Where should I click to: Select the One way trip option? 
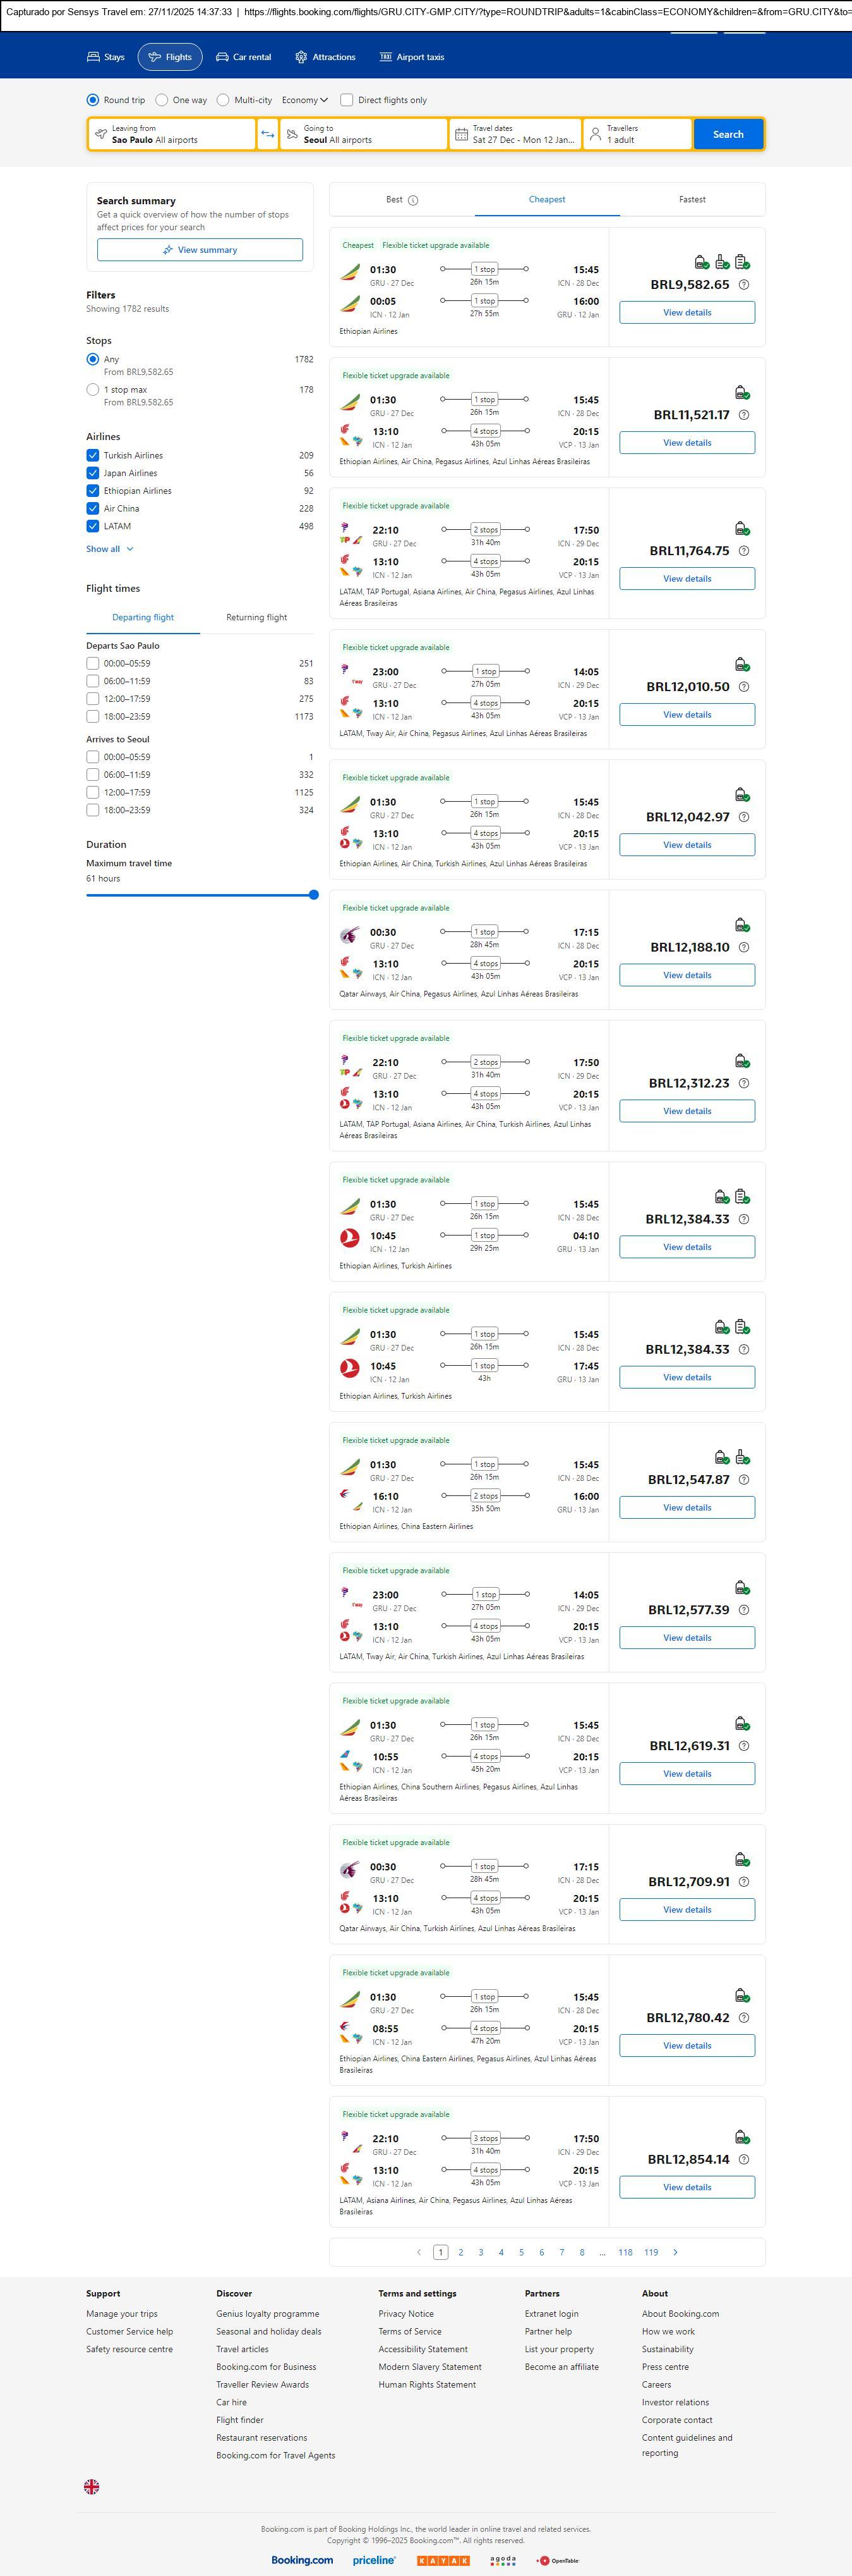coord(162,100)
